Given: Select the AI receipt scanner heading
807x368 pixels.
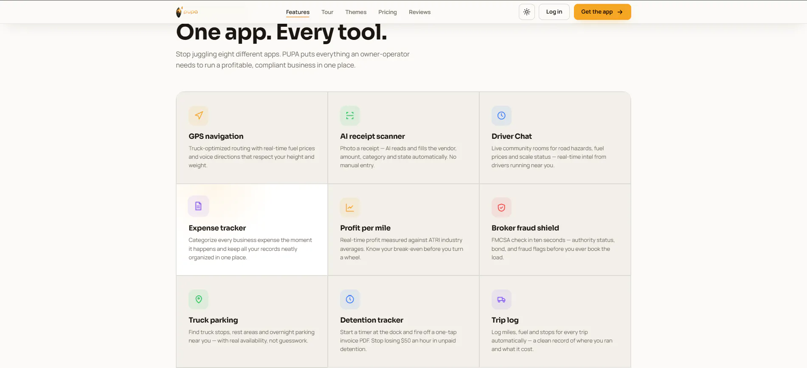Looking at the screenshot, I should click(372, 136).
